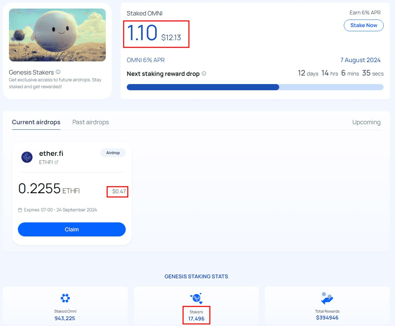View the Upcoming tab

pyautogui.click(x=366, y=122)
